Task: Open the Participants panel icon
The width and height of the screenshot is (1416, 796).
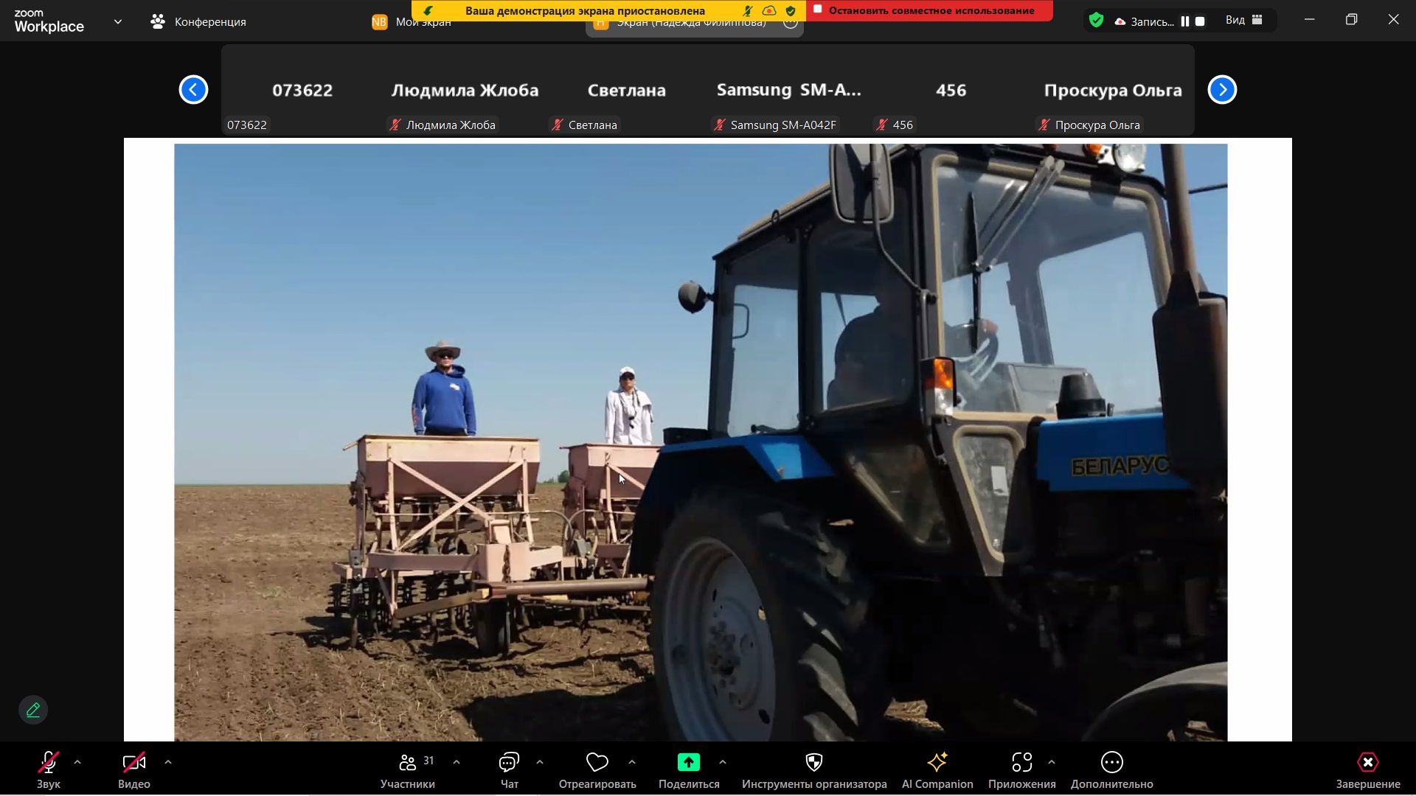Action: [x=407, y=762]
